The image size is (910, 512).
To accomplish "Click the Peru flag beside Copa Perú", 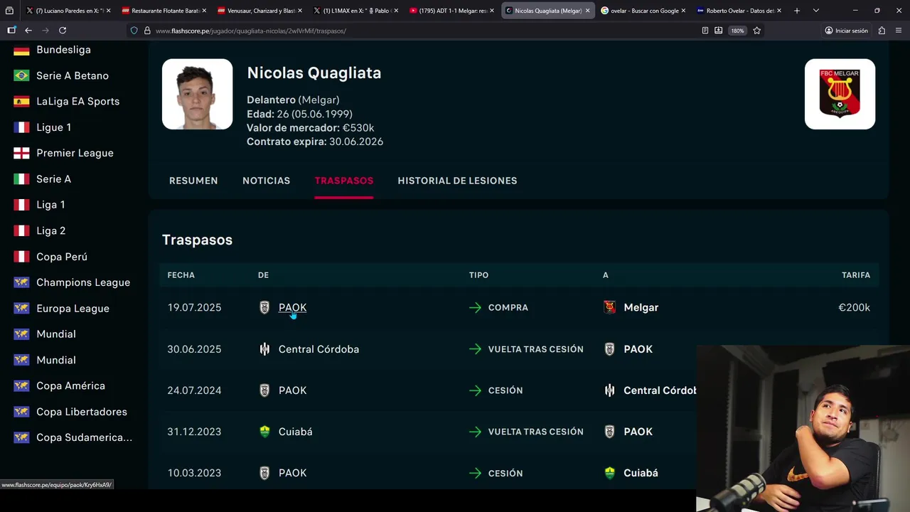I will click(21, 257).
